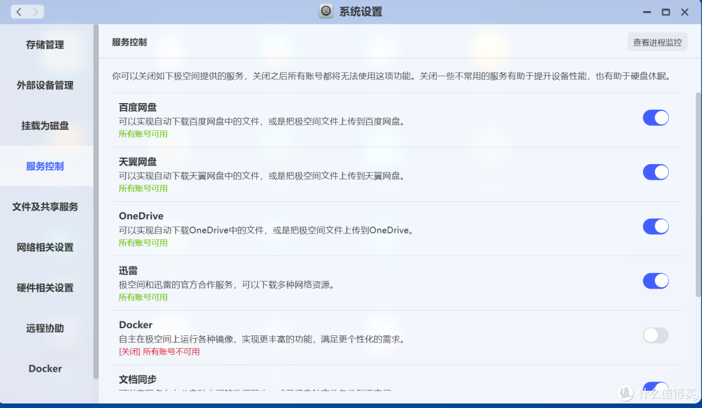Open 网络相关设置 in the sidebar
This screenshot has width=702, height=408.
45,248
